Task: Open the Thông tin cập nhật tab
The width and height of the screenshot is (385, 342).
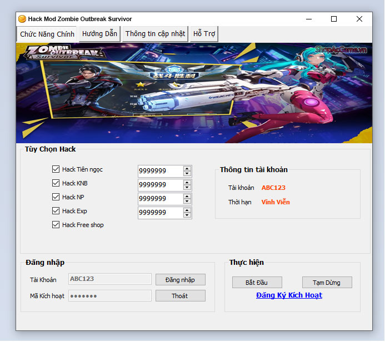Action: pyautogui.click(x=155, y=34)
